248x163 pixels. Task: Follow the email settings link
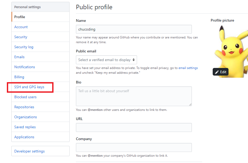[x=188, y=68]
